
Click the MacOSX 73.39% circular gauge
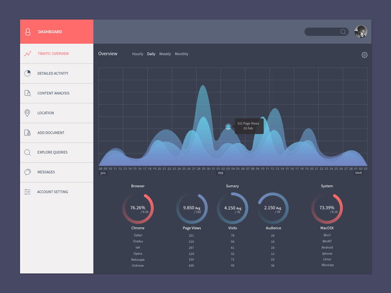click(327, 209)
